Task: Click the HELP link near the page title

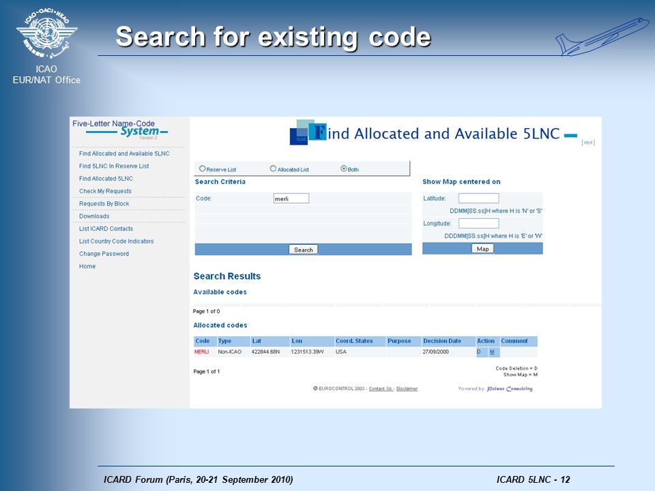Action: pos(588,143)
